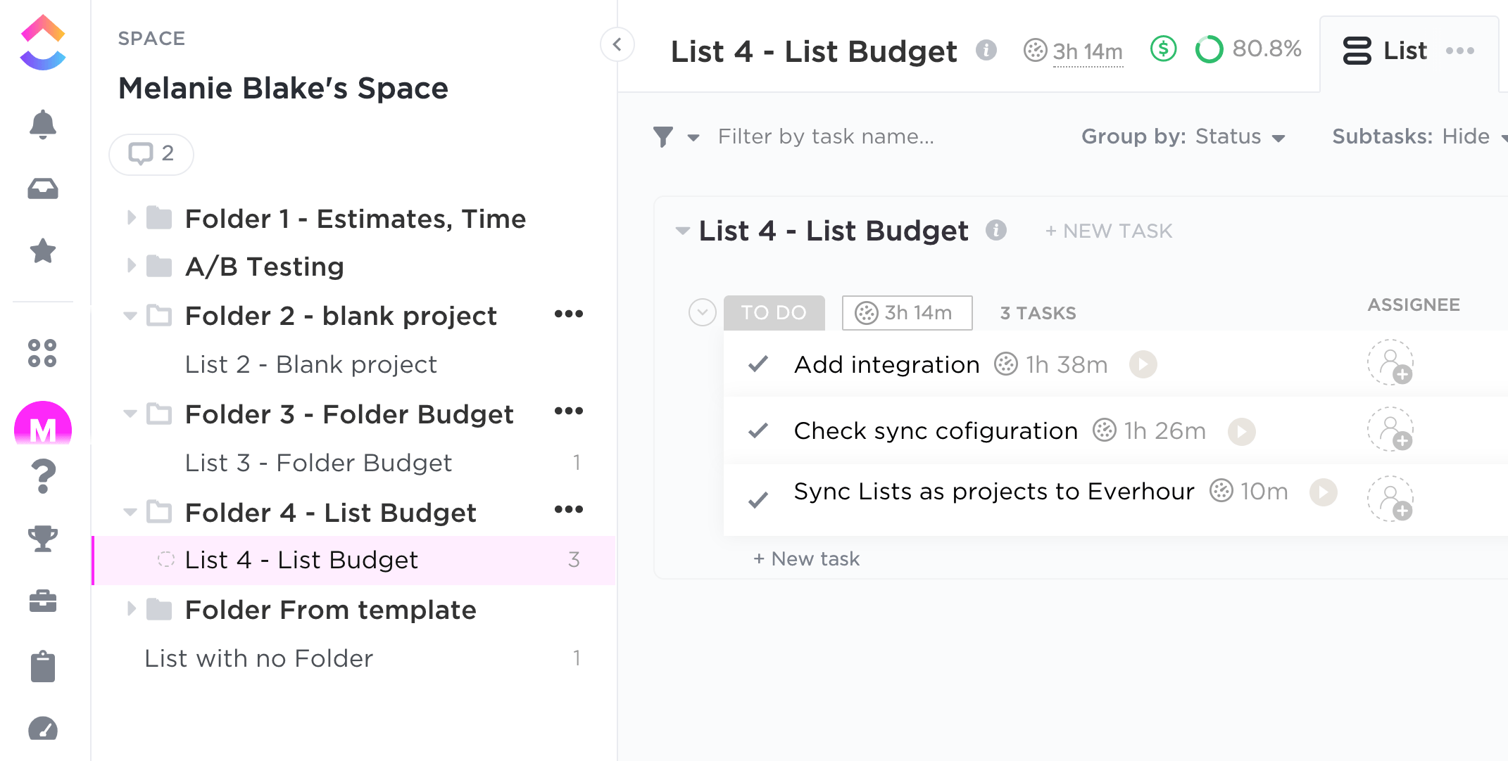Click + New task link below tasks
Screen dimensions: 1508x761
[x=806, y=558]
